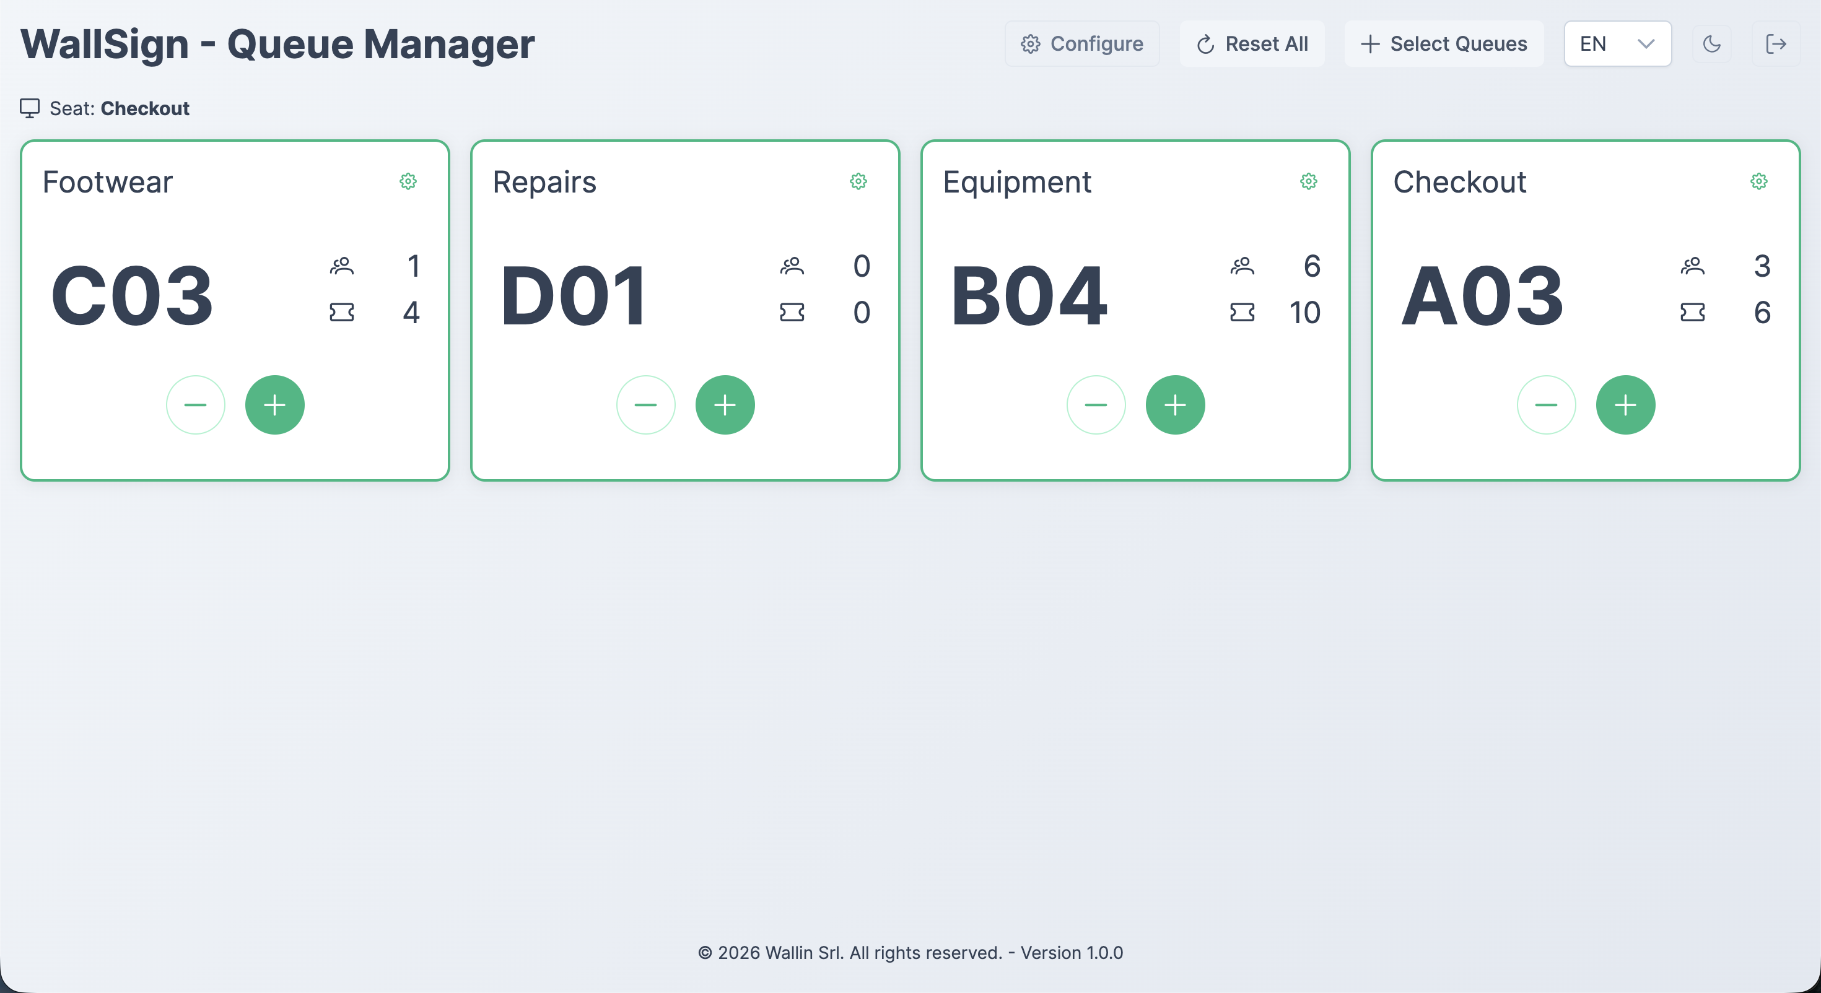
Task: Click the Checkout card title
Action: (1460, 183)
